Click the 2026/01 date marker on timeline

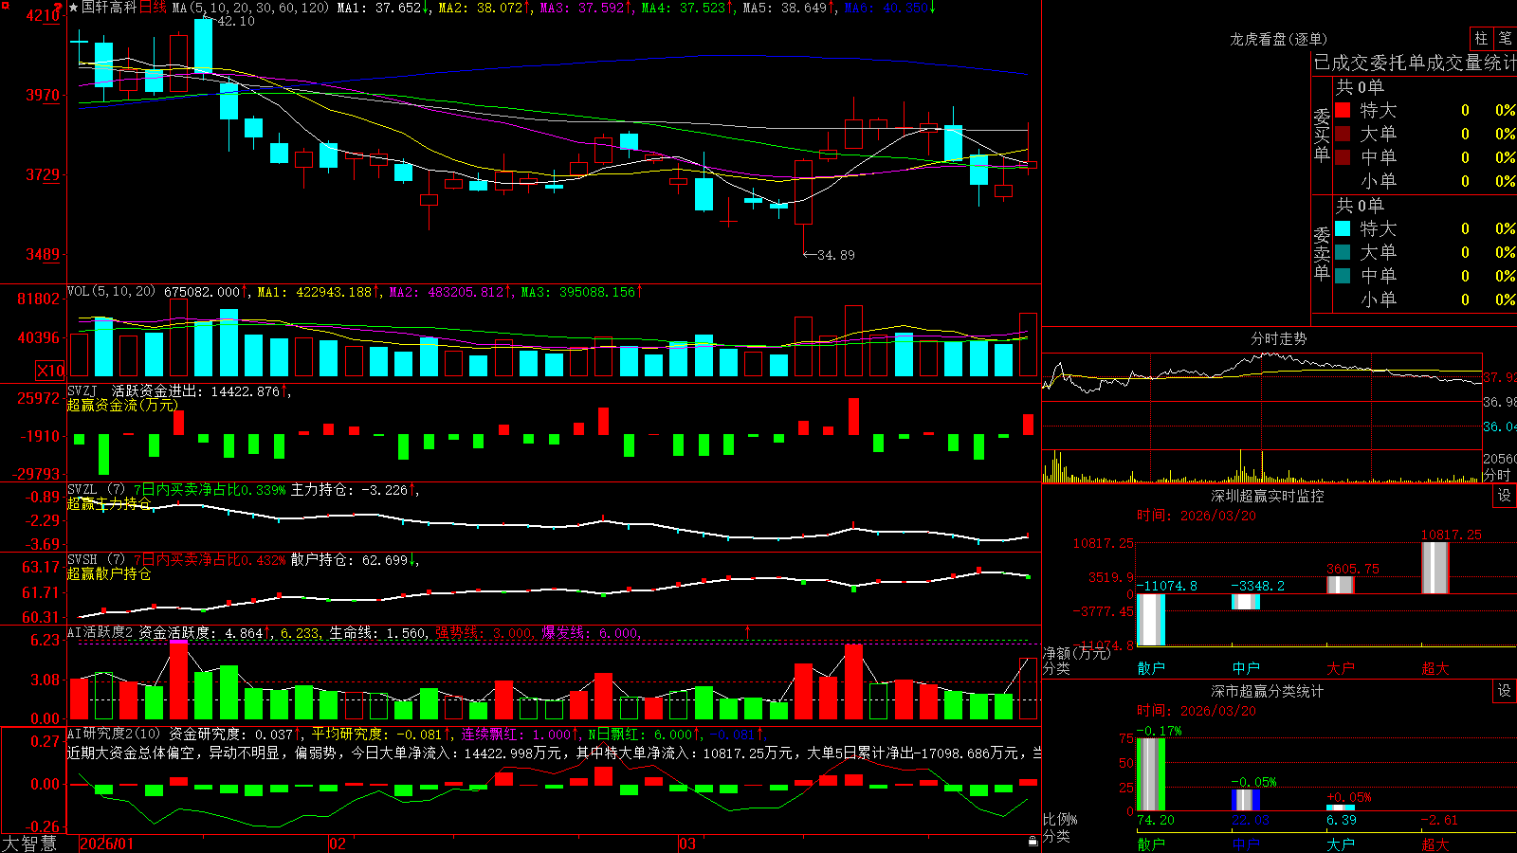click(107, 844)
